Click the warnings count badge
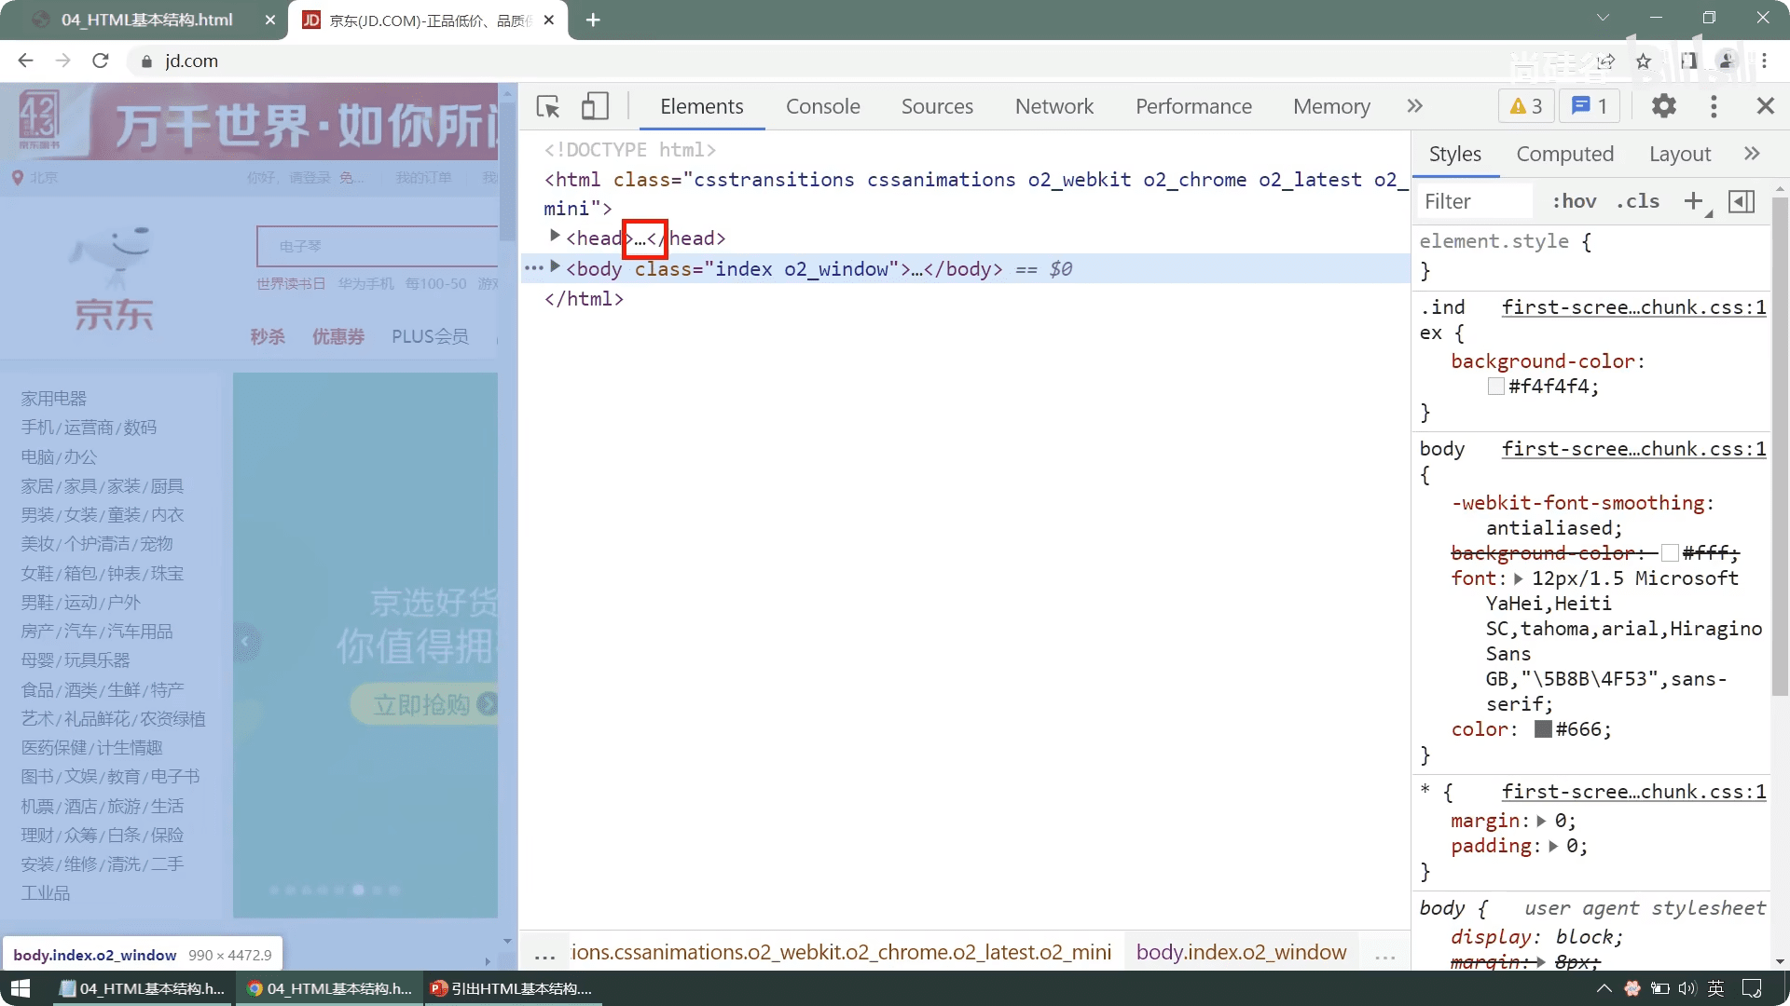The width and height of the screenshot is (1790, 1006). point(1526,106)
